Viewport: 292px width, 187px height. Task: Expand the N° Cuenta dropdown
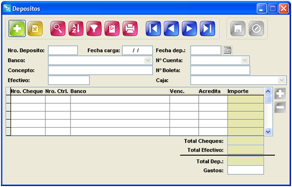click(245, 60)
